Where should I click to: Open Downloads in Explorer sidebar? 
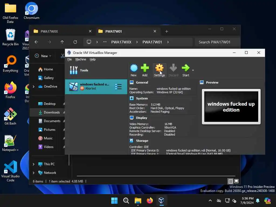tap(49, 112)
